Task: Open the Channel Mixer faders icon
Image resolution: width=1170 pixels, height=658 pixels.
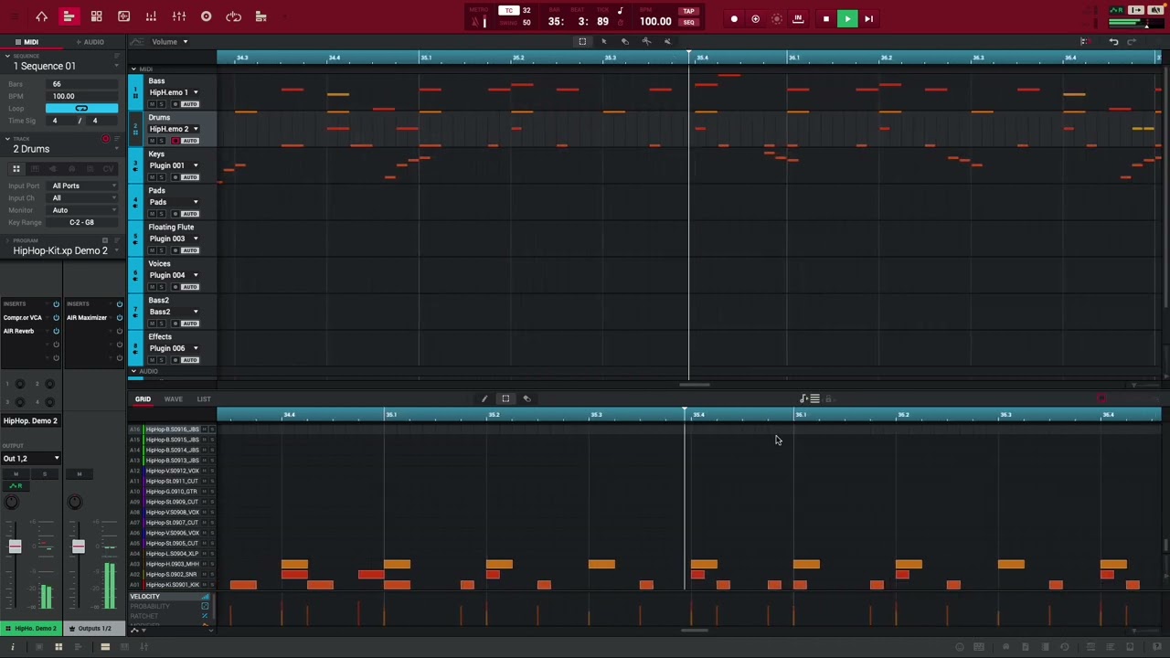Action: (x=178, y=16)
